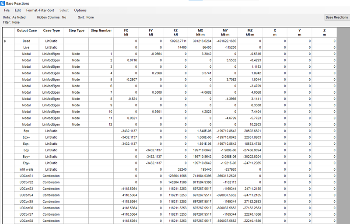Select the FX kN column header
350x224 pixels.
126,32
